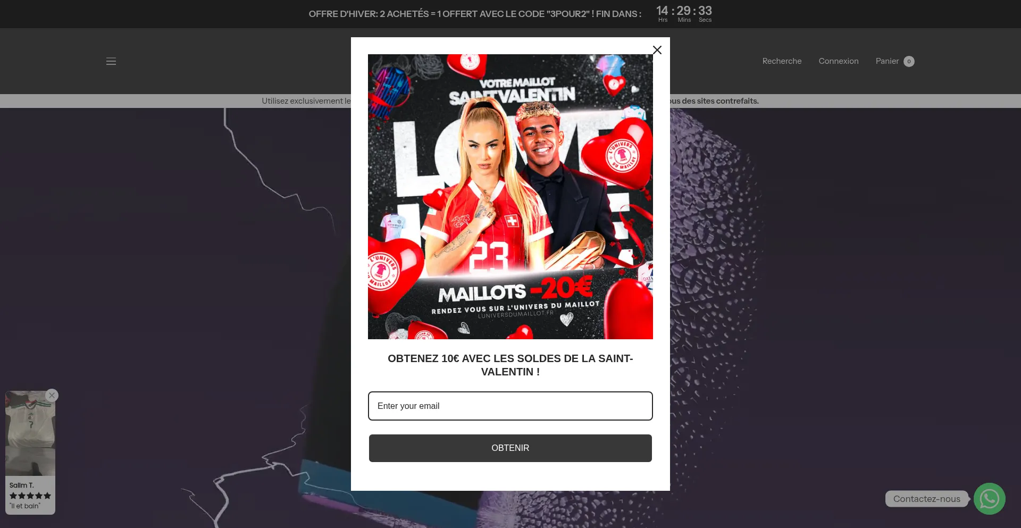This screenshot has height=528, width=1021.
Task: Click the countdown minutes value
Action: (684, 11)
